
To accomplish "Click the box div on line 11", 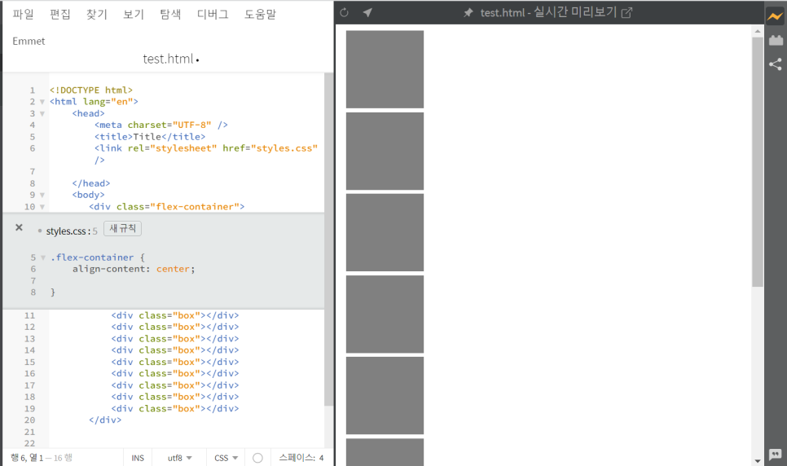I will (x=174, y=315).
